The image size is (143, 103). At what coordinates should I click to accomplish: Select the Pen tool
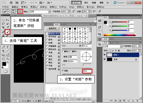point(3,47)
